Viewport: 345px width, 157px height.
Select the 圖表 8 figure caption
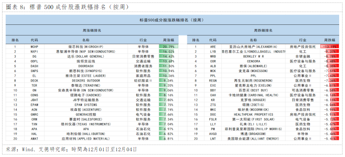point(67,7)
